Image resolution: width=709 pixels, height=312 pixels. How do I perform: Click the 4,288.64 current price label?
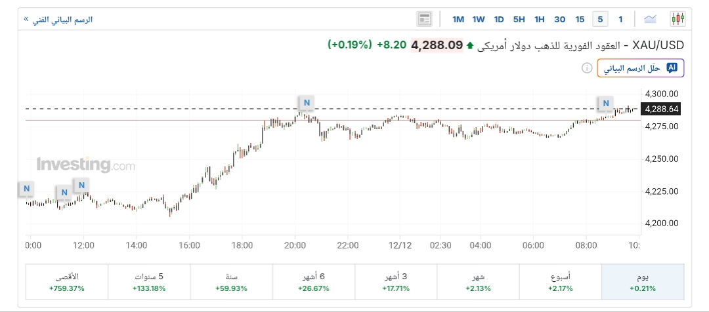tap(662, 109)
